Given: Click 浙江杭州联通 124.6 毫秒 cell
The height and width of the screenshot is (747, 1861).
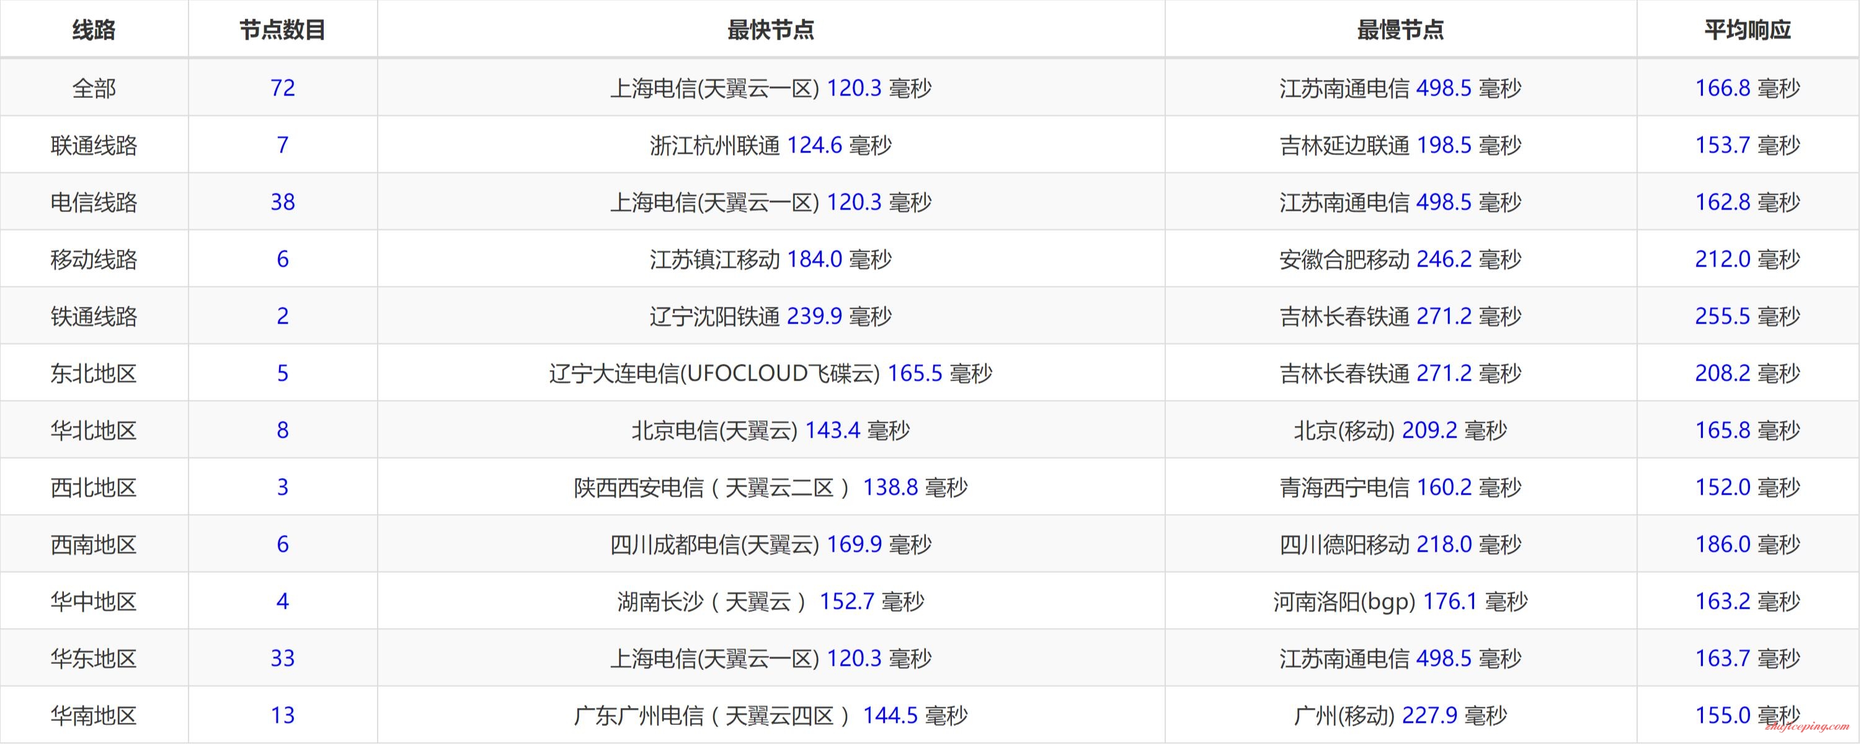Looking at the screenshot, I should click(x=771, y=145).
